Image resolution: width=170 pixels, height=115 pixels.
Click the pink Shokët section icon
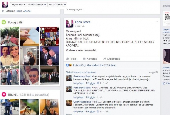pos(4,94)
